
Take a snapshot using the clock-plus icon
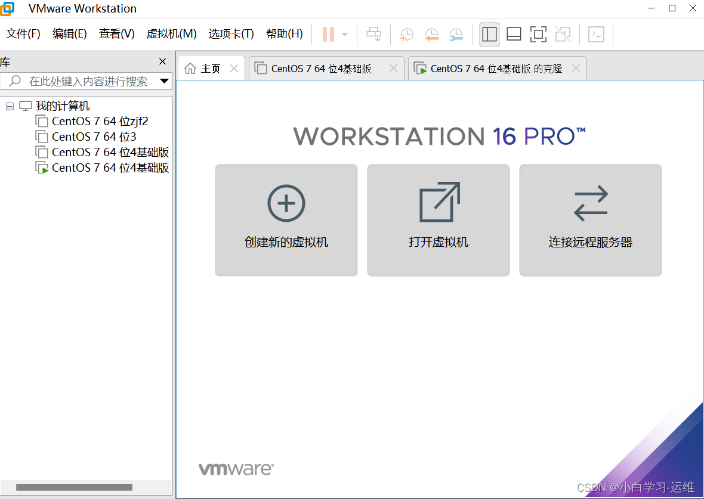(x=406, y=35)
